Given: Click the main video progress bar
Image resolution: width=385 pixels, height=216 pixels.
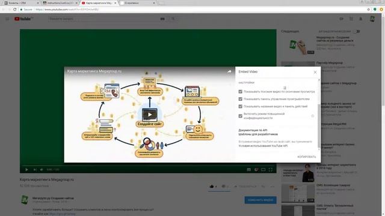Looking at the screenshot, I should [148, 166].
